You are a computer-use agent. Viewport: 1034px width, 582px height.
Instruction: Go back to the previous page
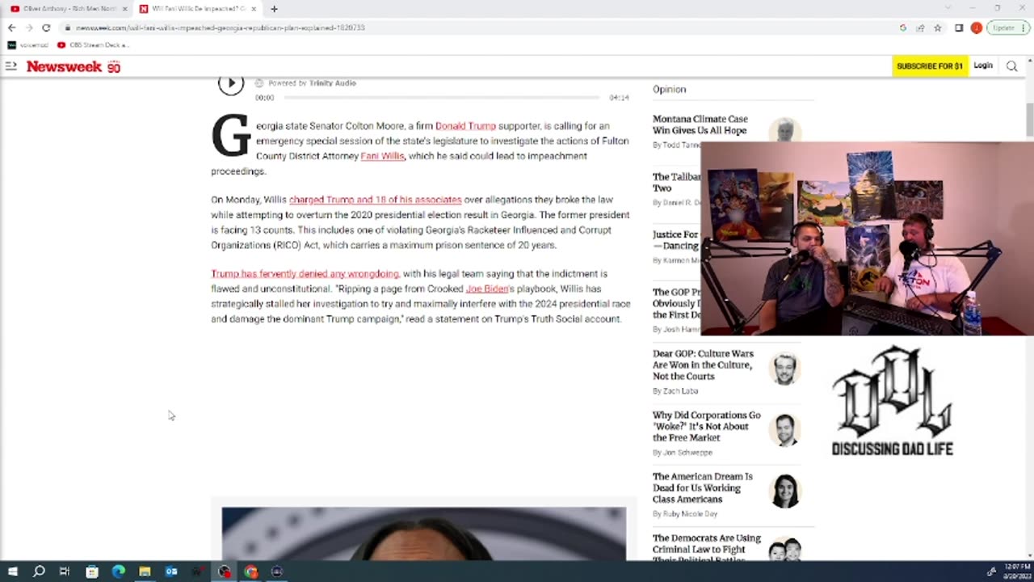click(x=11, y=27)
